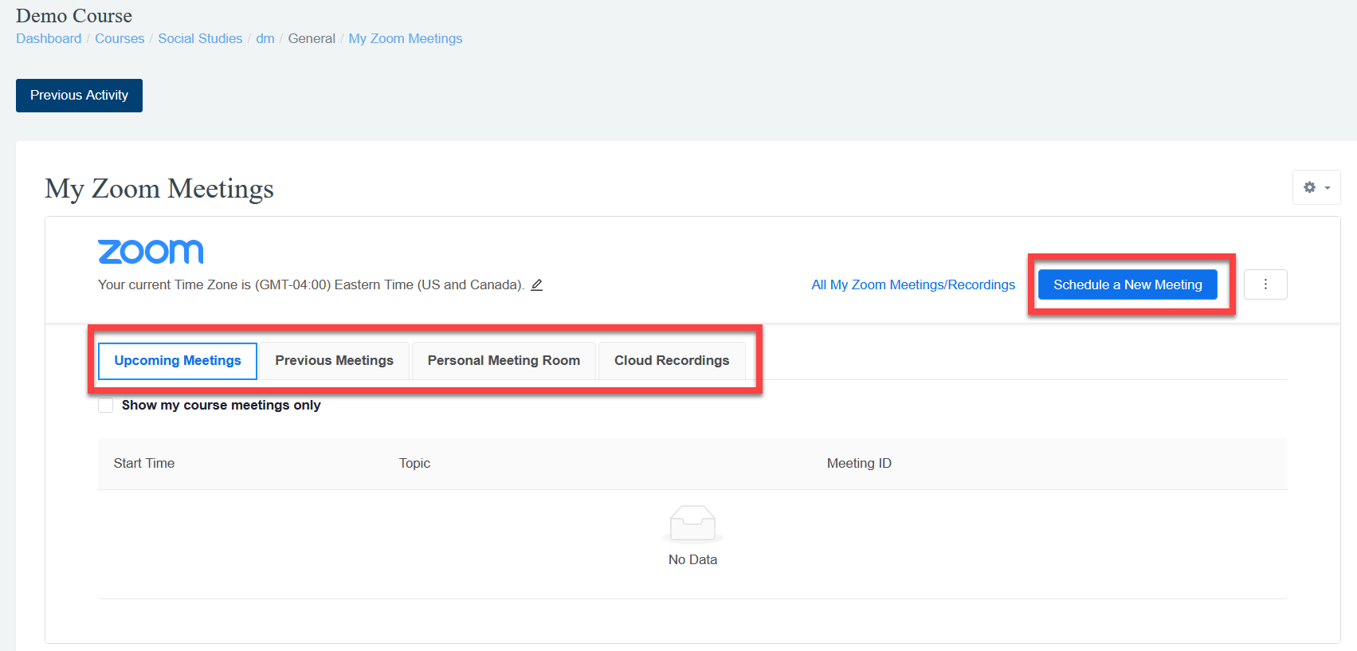Click the pencil icon to edit time zone

[x=537, y=285]
